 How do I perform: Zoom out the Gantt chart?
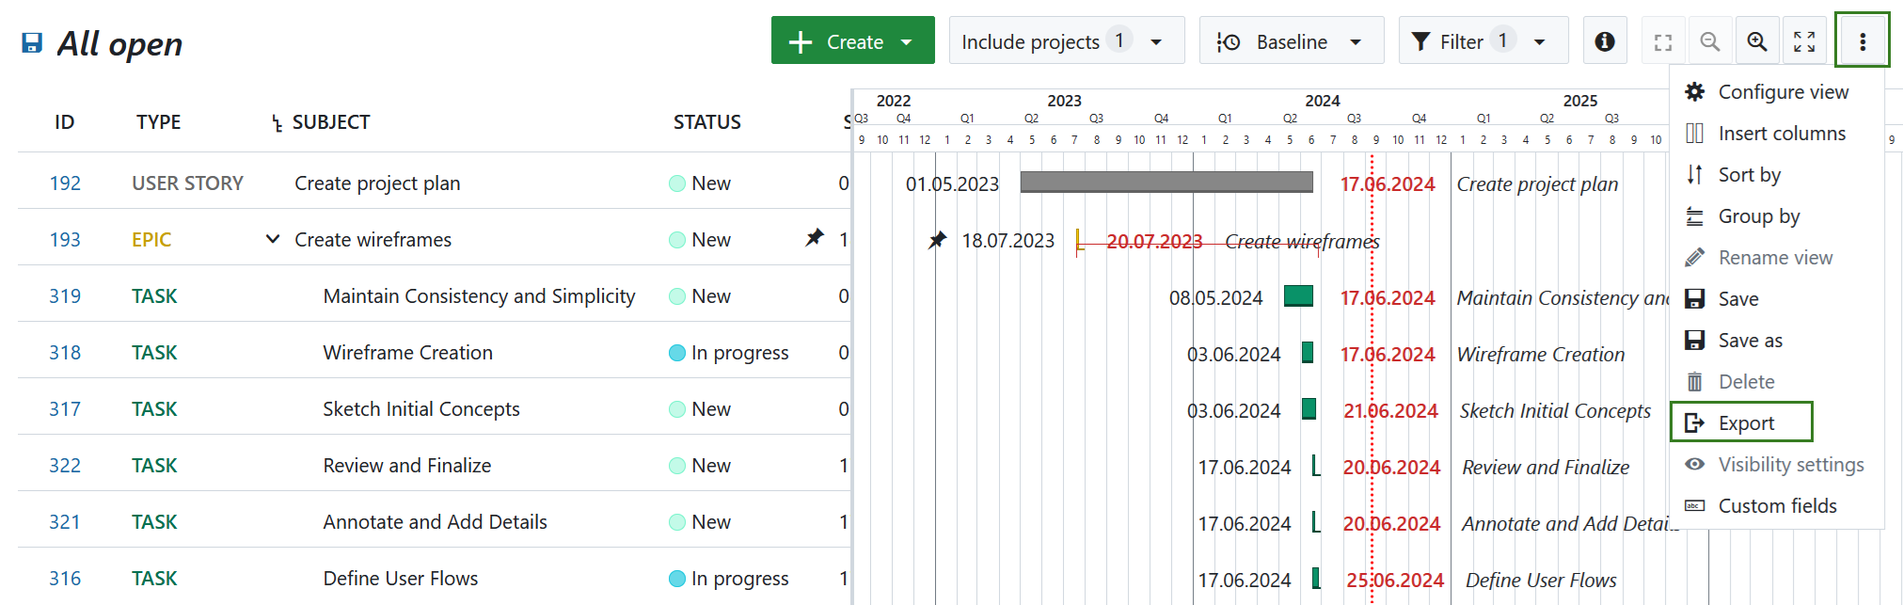pyautogui.click(x=1709, y=41)
